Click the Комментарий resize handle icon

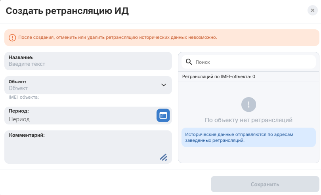[163, 157]
